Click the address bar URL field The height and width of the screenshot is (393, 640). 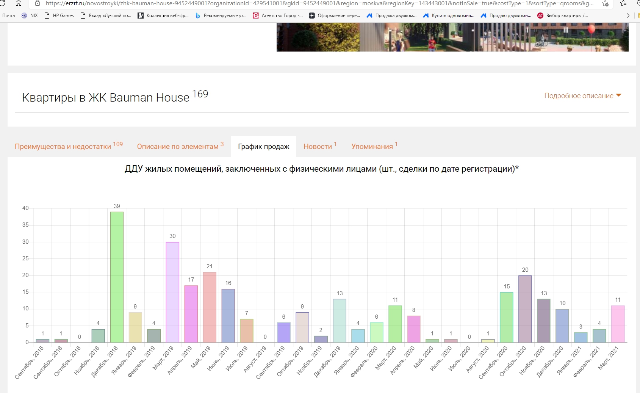(x=318, y=3)
